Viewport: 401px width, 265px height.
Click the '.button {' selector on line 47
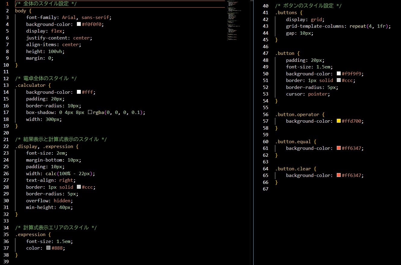(287, 53)
